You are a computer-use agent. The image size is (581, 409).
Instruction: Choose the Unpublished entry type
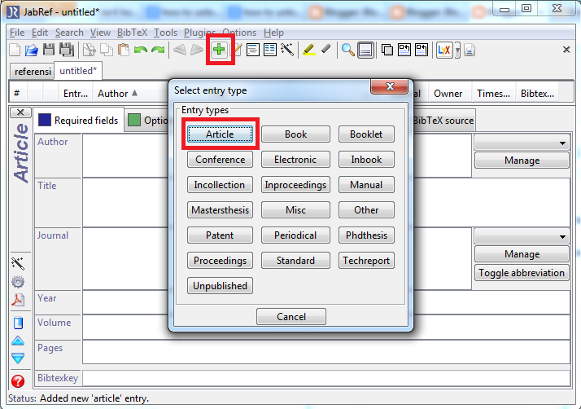220,285
